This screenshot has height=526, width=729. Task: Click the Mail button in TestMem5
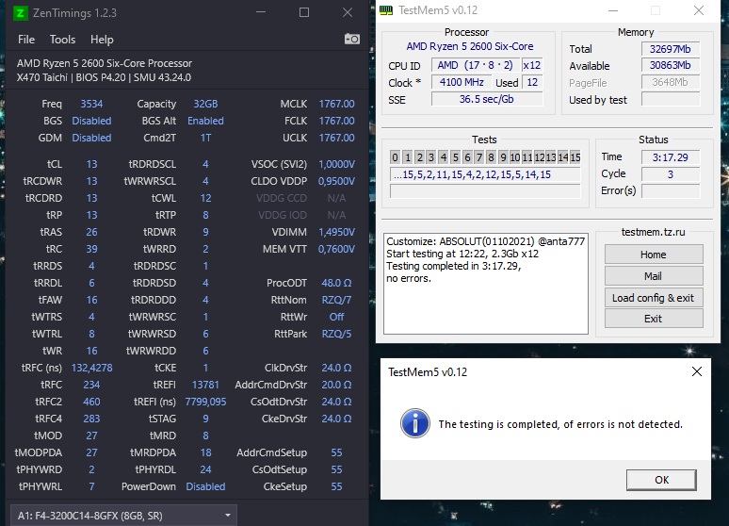click(x=654, y=276)
